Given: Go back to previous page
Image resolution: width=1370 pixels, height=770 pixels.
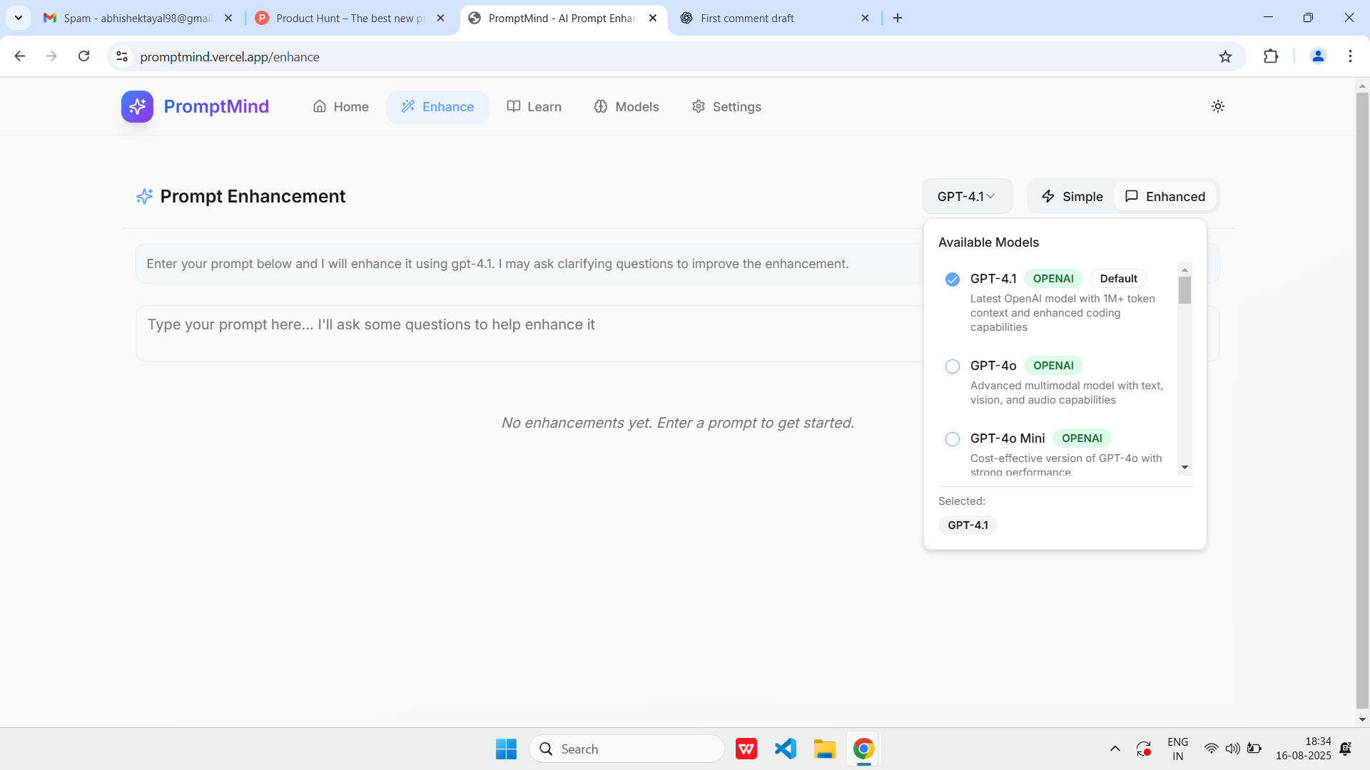Looking at the screenshot, I should 20,56.
